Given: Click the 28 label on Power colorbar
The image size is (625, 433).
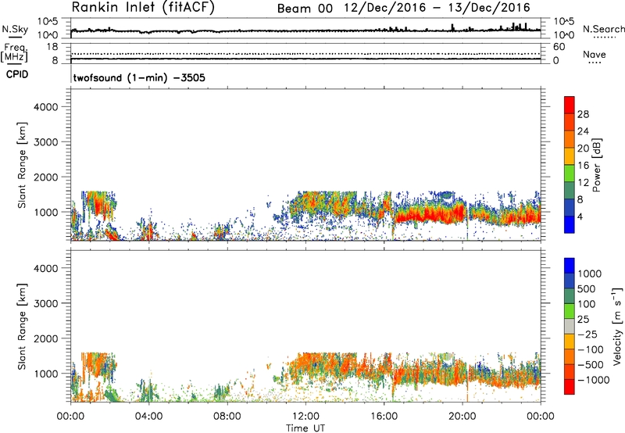Looking at the screenshot, I should click(583, 114).
